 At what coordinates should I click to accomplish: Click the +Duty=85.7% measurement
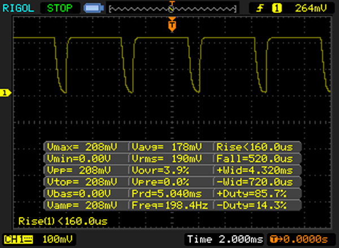pyautogui.click(x=251, y=193)
